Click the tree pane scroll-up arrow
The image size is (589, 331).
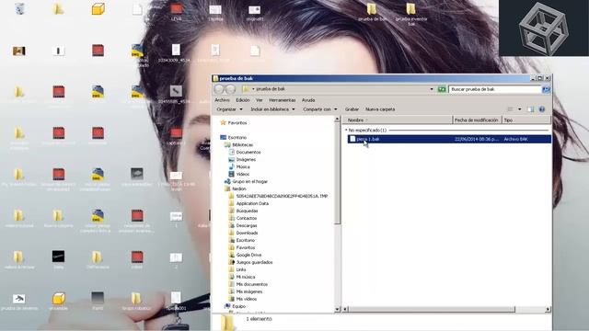point(337,119)
